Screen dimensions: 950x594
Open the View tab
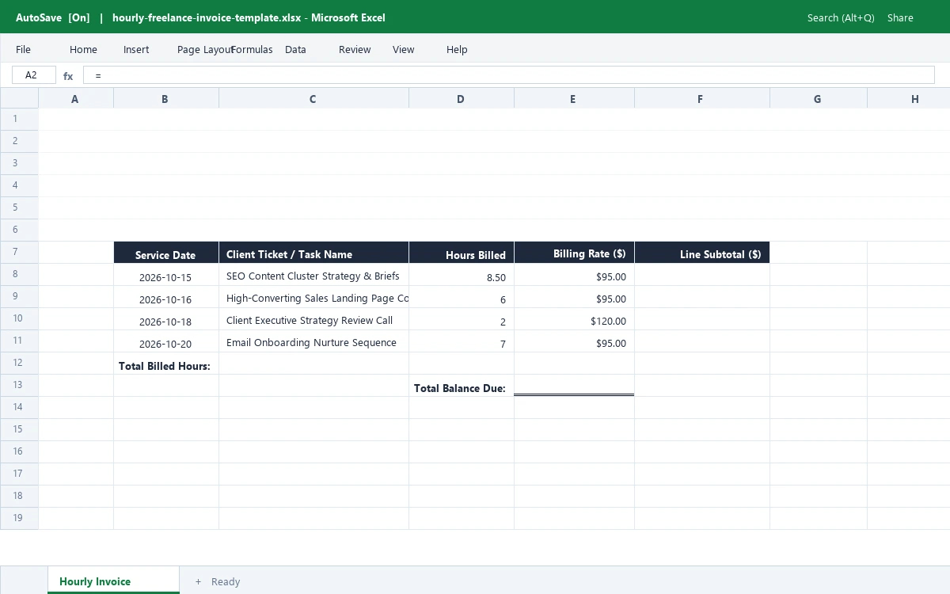(x=403, y=49)
